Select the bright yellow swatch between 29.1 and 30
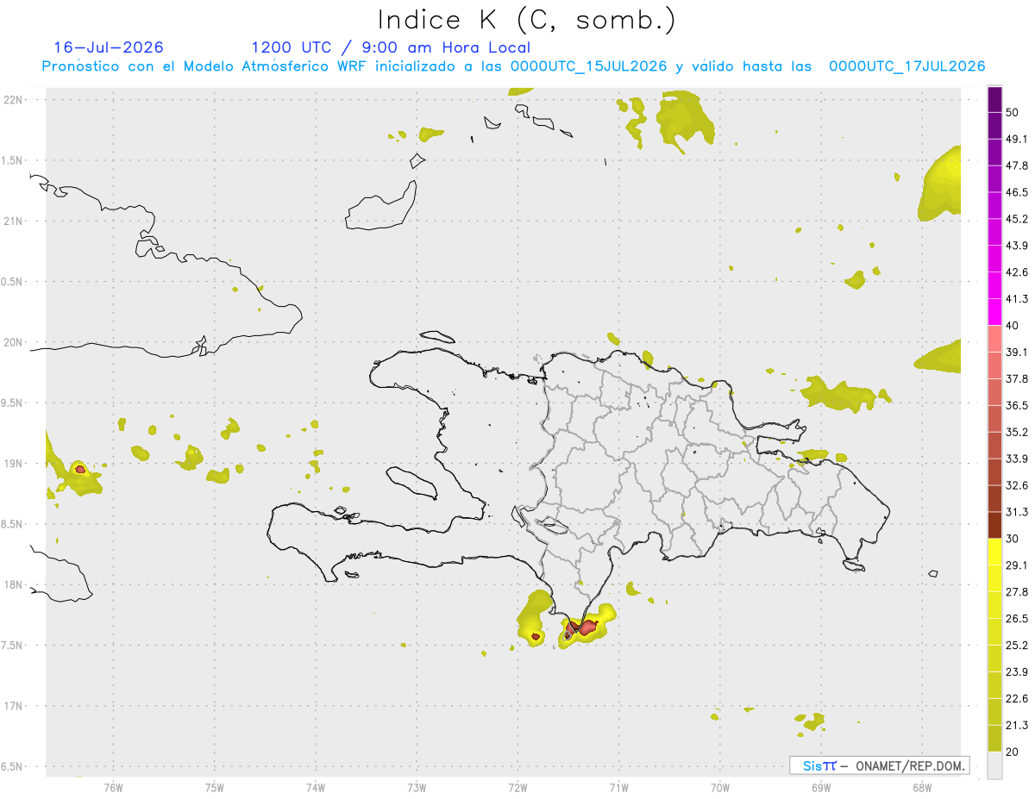 click(x=994, y=552)
